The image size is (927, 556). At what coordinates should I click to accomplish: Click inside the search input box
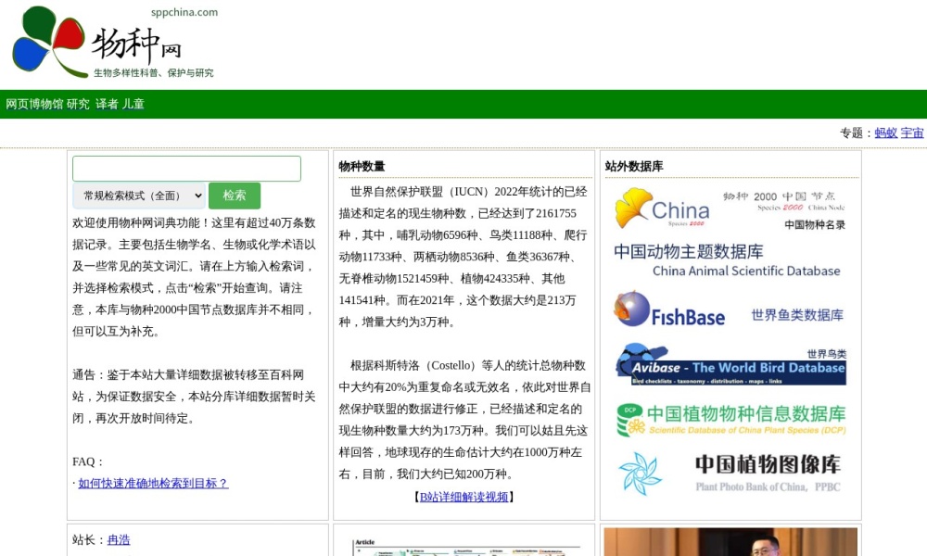[x=185, y=168]
